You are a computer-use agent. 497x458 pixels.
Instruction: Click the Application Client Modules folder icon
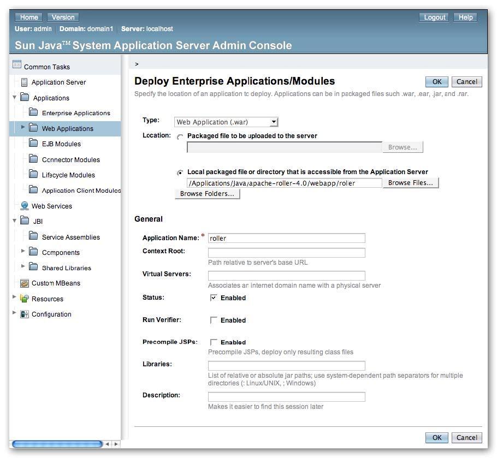tap(33, 189)
